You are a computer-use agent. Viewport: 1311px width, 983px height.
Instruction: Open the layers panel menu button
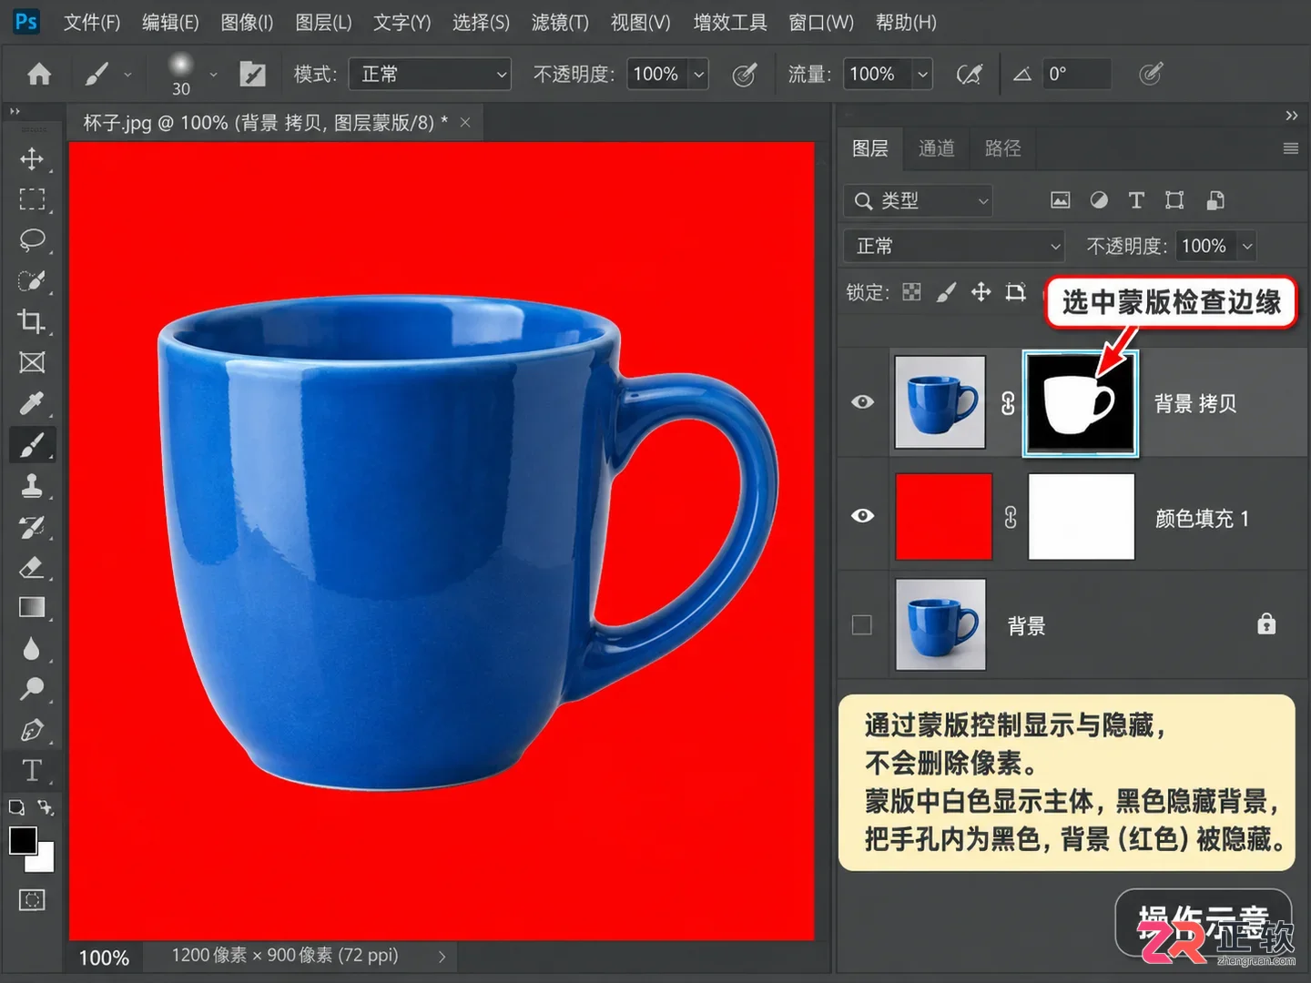1290,148
